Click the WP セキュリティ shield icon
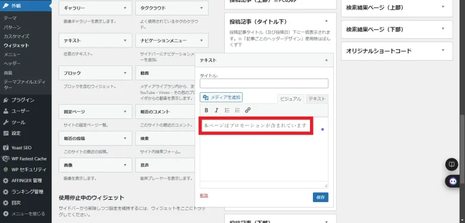Image resolution: width=465 pixels, height=223 pixels. click(x=5, y=169)
